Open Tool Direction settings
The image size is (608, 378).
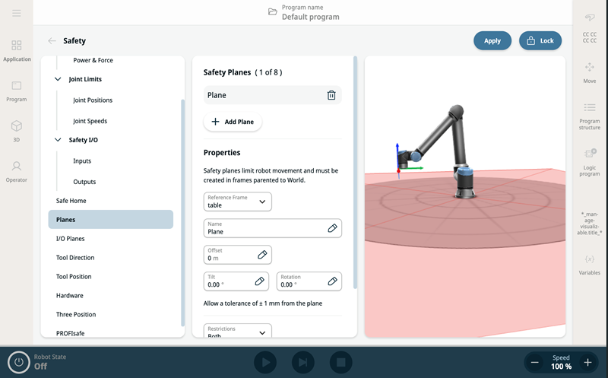coord(75,258)
